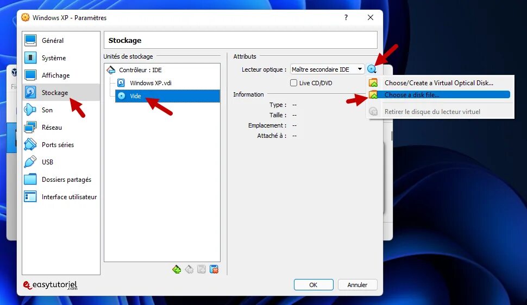Click the remove controller icon
This screenshot has width=527, height=305.
pos(189,269)
